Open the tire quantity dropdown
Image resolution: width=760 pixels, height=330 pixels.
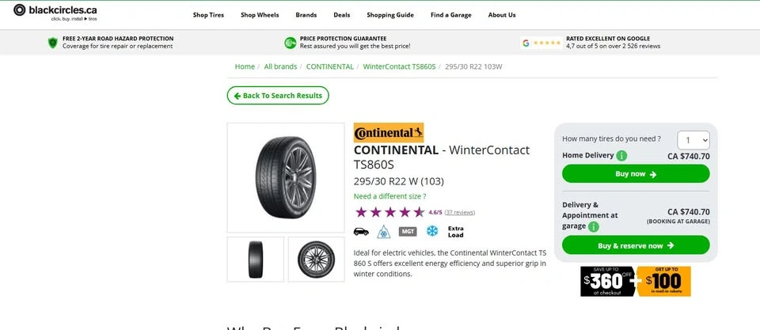click(694, 140)
